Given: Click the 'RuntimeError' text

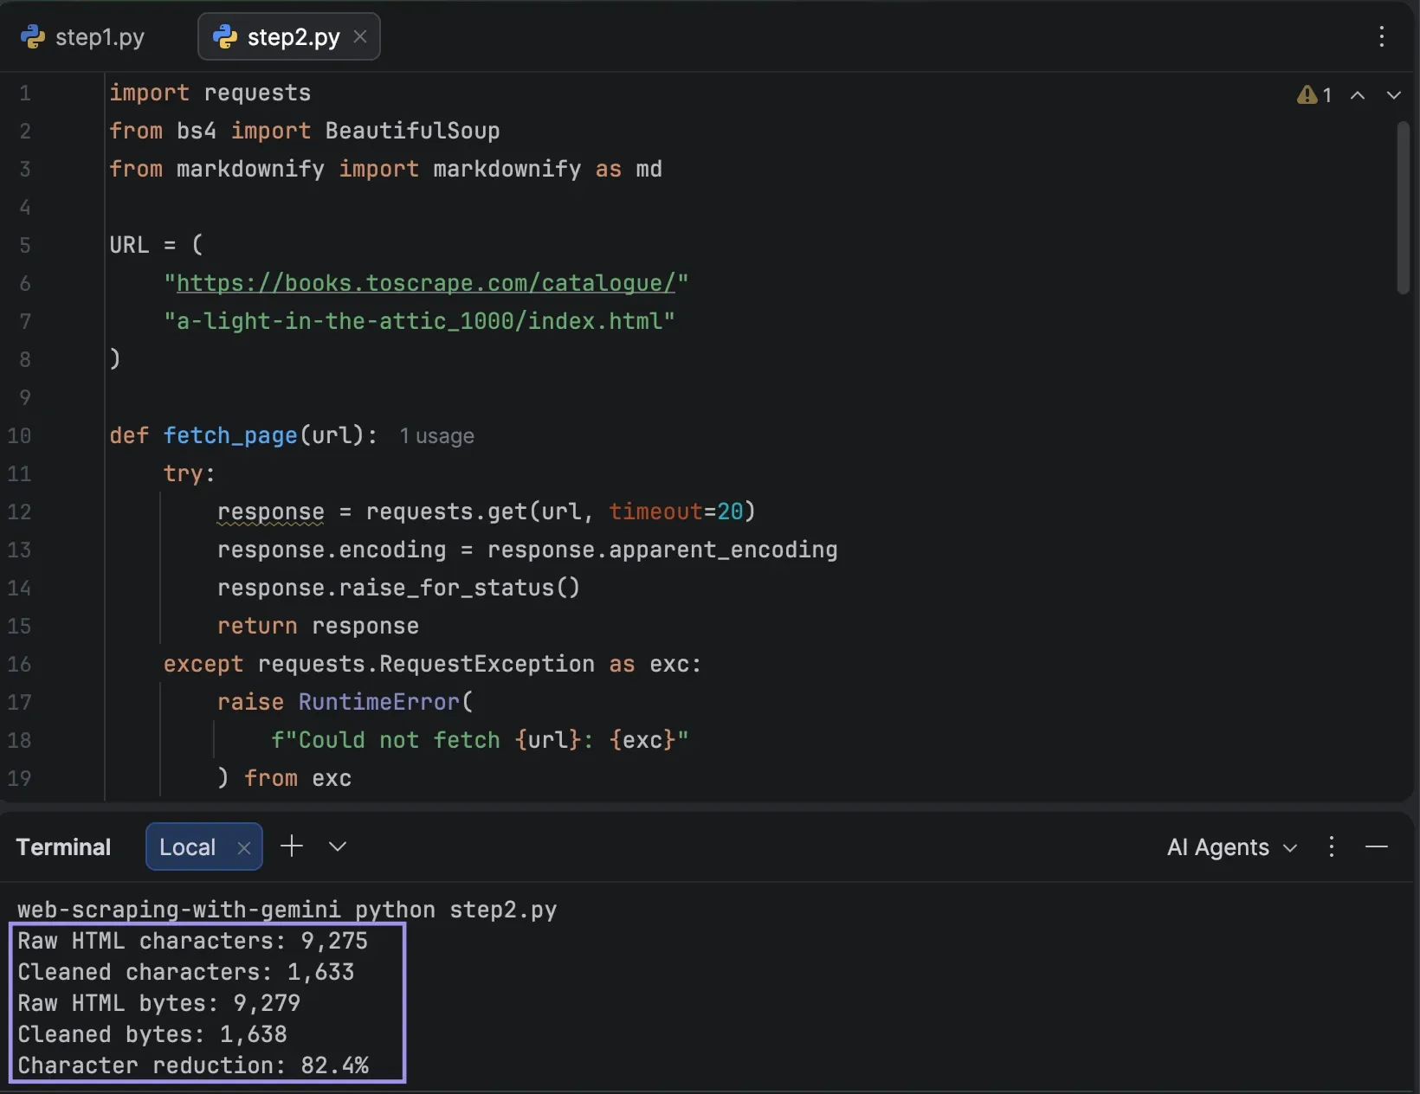Looking at the screenshot, I should pos(378,702).
